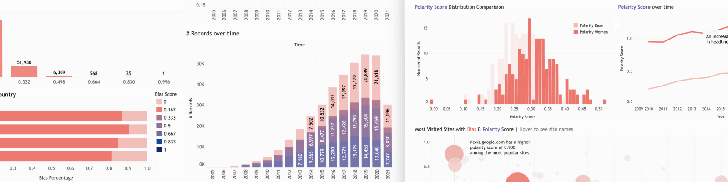The height and width of the screenshot is (182, 728).
Task: Click the orange "Bias" word in Most Visited Sites heading
Action: 471,130
